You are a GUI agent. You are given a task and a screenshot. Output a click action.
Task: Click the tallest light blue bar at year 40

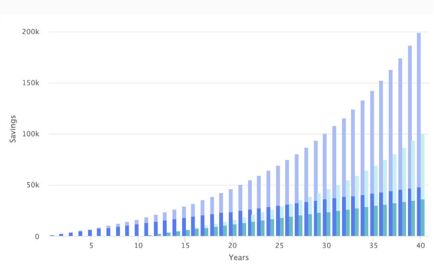pyautogui.click(x=419, y=106)
